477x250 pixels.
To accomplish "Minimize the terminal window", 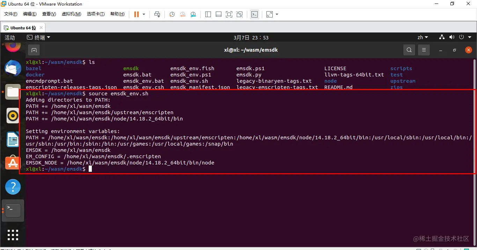I will [x=441, y=50].
